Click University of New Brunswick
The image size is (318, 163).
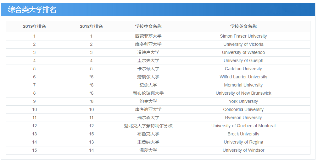click(x=243, y=93)
